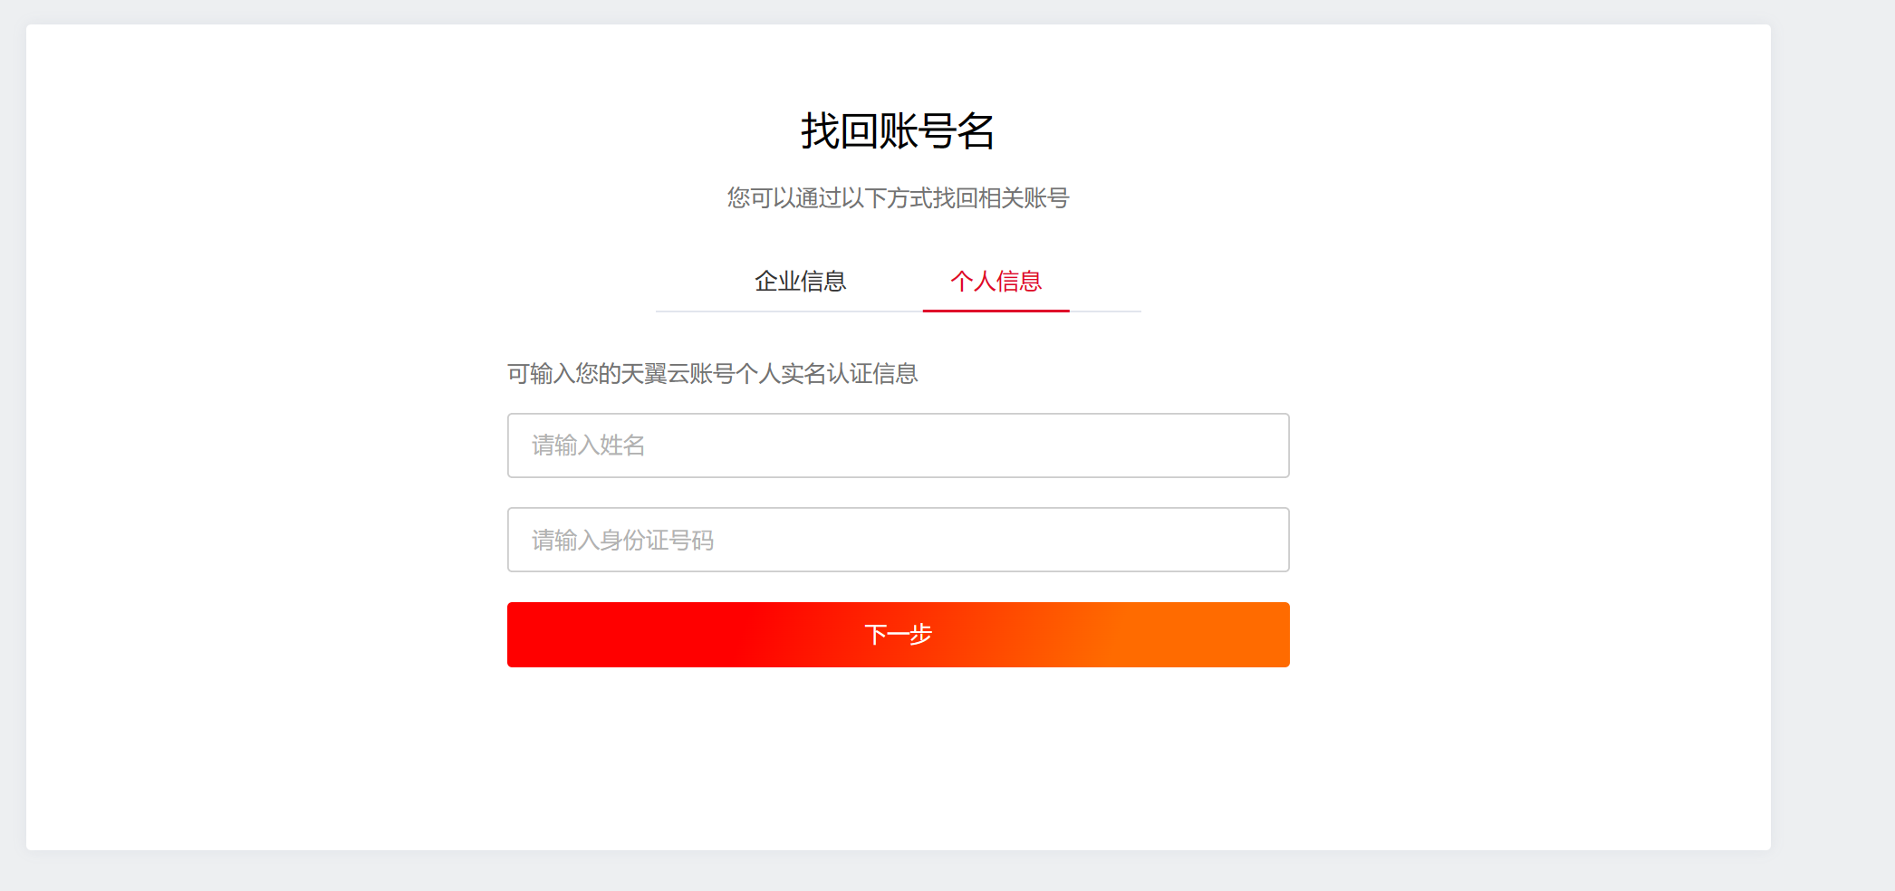
Task: Switch to the 企业信息 tab
Action: (800, 282)
